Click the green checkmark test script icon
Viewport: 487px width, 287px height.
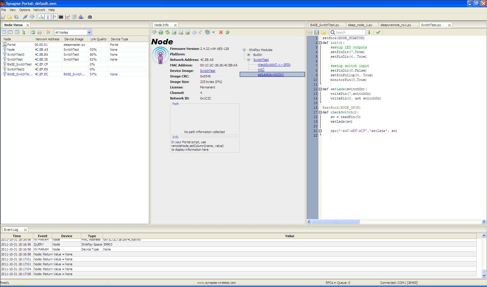click(x=378, y=32)
